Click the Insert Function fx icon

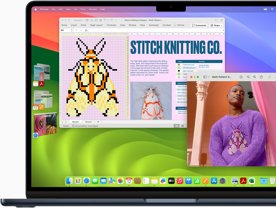tap(86, 30)
